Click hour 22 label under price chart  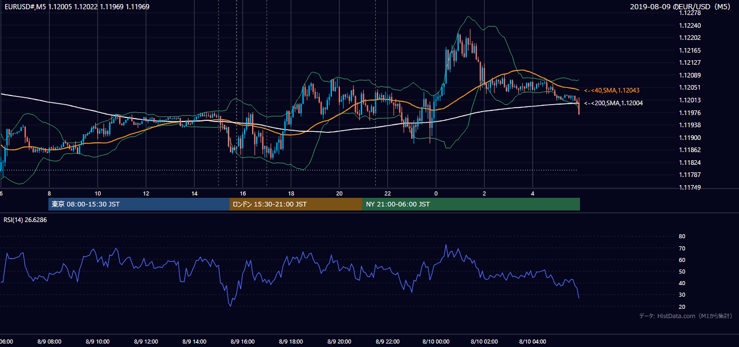[x=387, y=194]
